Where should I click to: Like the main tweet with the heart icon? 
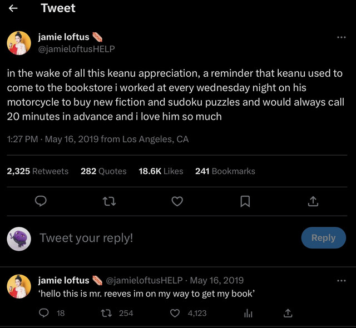click(x=177, y=201)
